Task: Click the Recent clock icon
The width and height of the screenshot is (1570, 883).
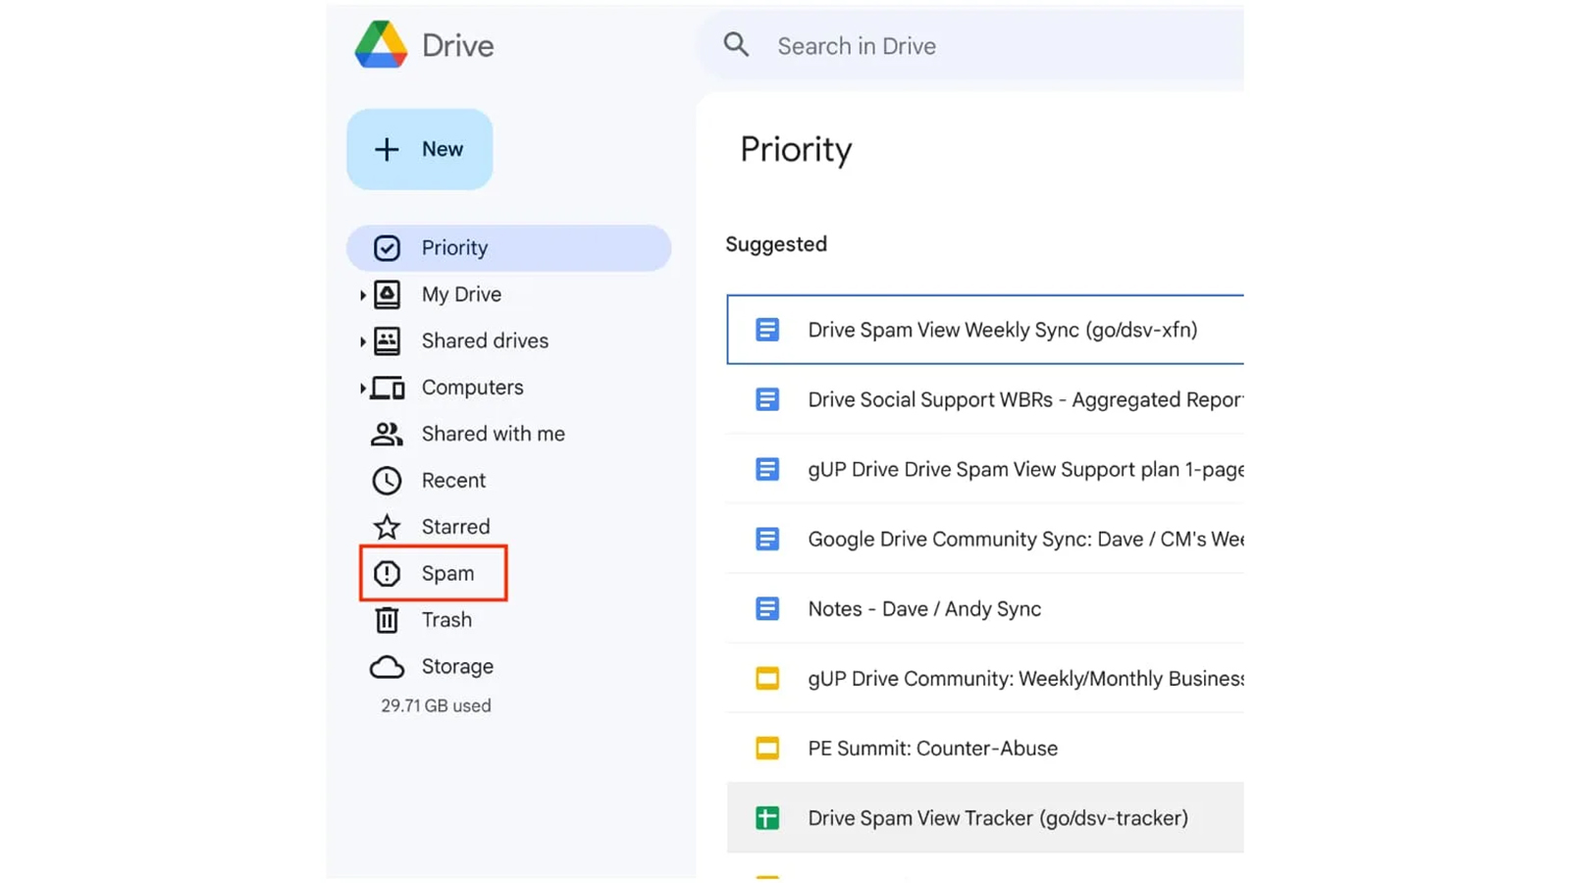Action: (x=387, y=480)
